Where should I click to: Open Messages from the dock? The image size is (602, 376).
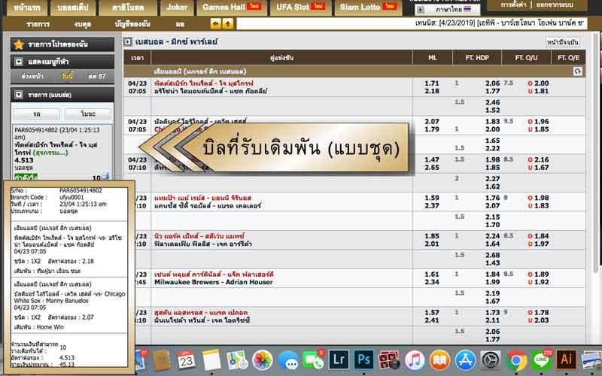click(287, 360)
